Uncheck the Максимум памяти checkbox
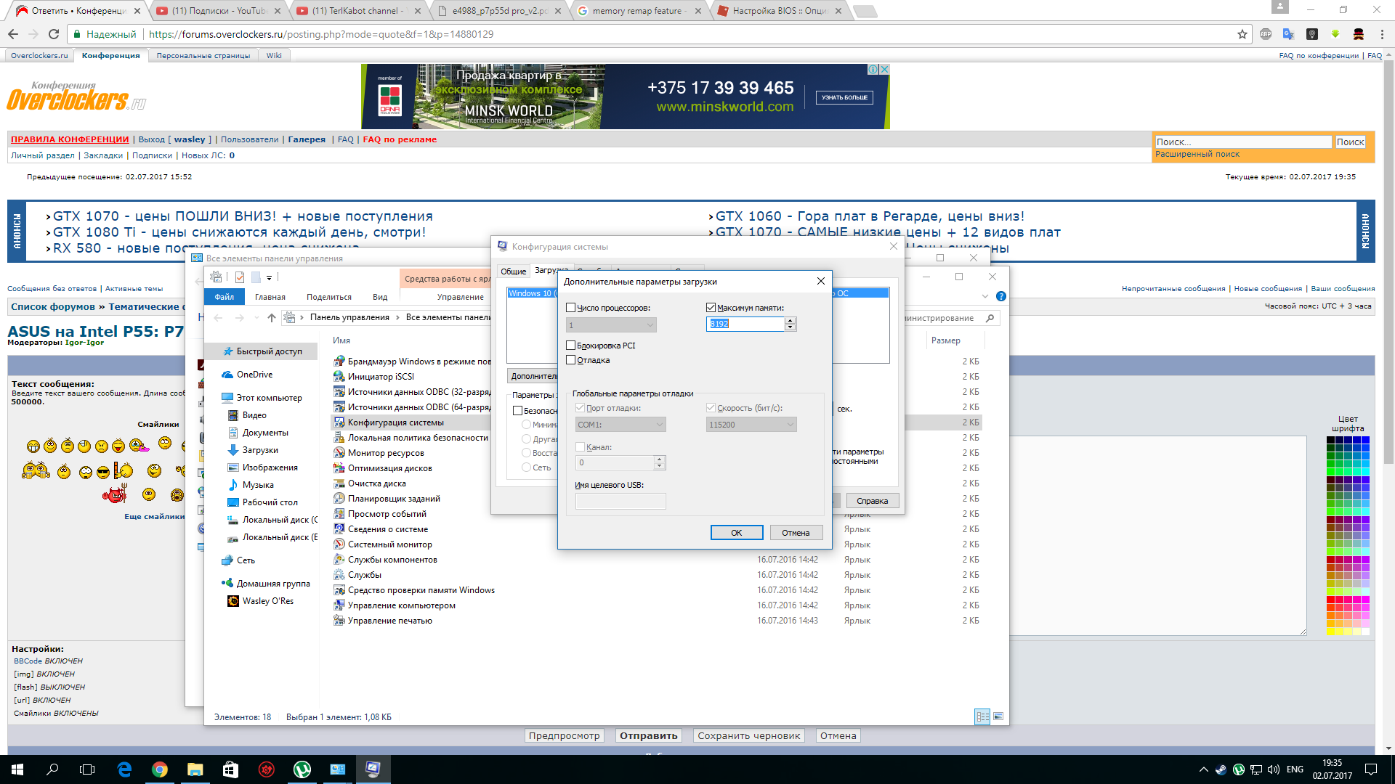 point(711,308)
